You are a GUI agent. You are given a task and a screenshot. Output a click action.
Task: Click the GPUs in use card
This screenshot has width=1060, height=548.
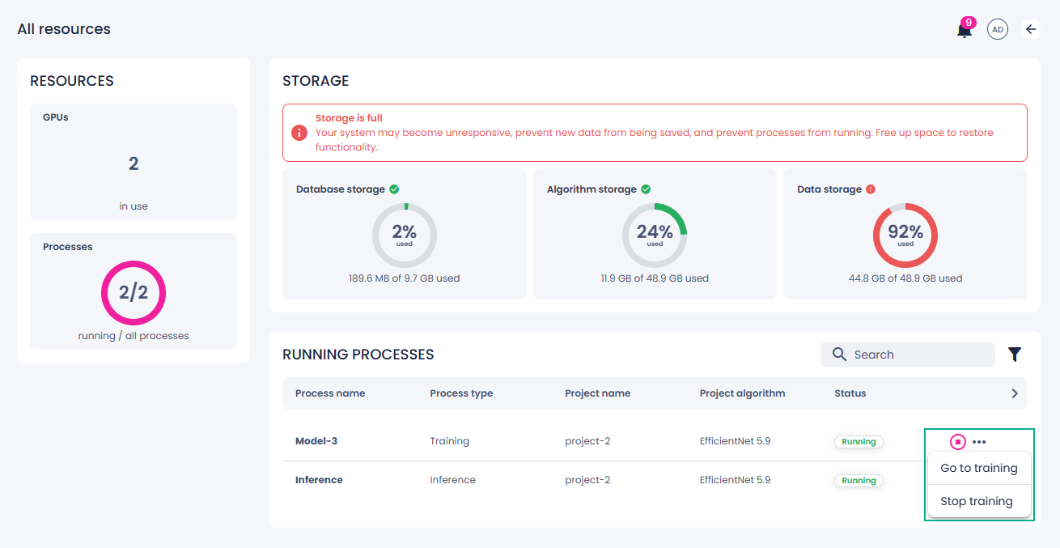pyautogui.click(x=134, y=162)
